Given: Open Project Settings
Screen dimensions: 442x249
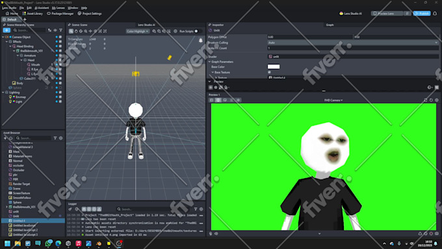Looking at the screenshot, I should (x=89, y=13).
